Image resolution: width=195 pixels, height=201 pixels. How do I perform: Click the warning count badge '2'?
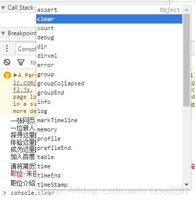[x=7, y=75]
